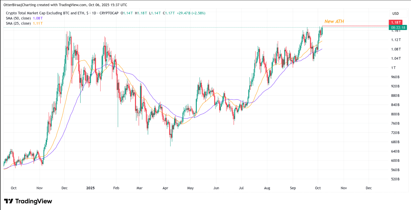Screen dimensions: 411x210
Task: Click the 800B level on price axis
Action: coord(395,114)
